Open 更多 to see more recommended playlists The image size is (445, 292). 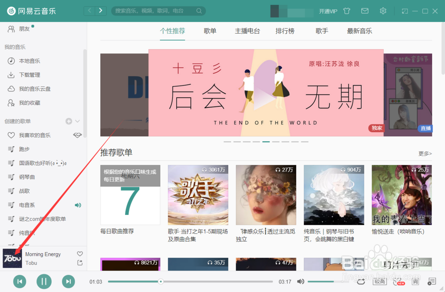[x=424, y=153]
